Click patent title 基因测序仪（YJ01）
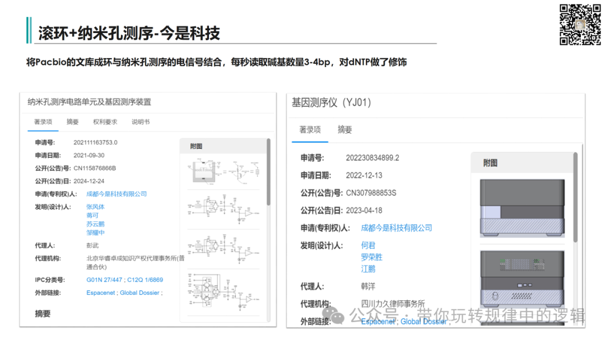The width and height of the screenshot is (605, 340). (331, 102)
